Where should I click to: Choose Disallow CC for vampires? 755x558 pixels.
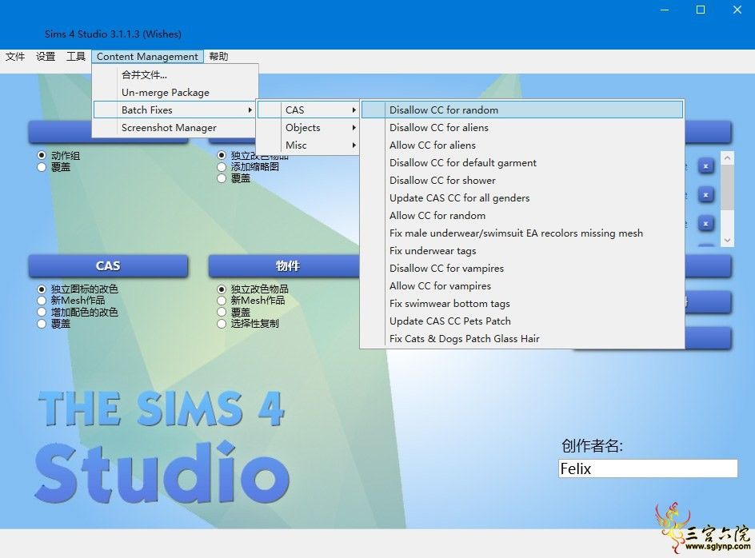click(522, 268)
